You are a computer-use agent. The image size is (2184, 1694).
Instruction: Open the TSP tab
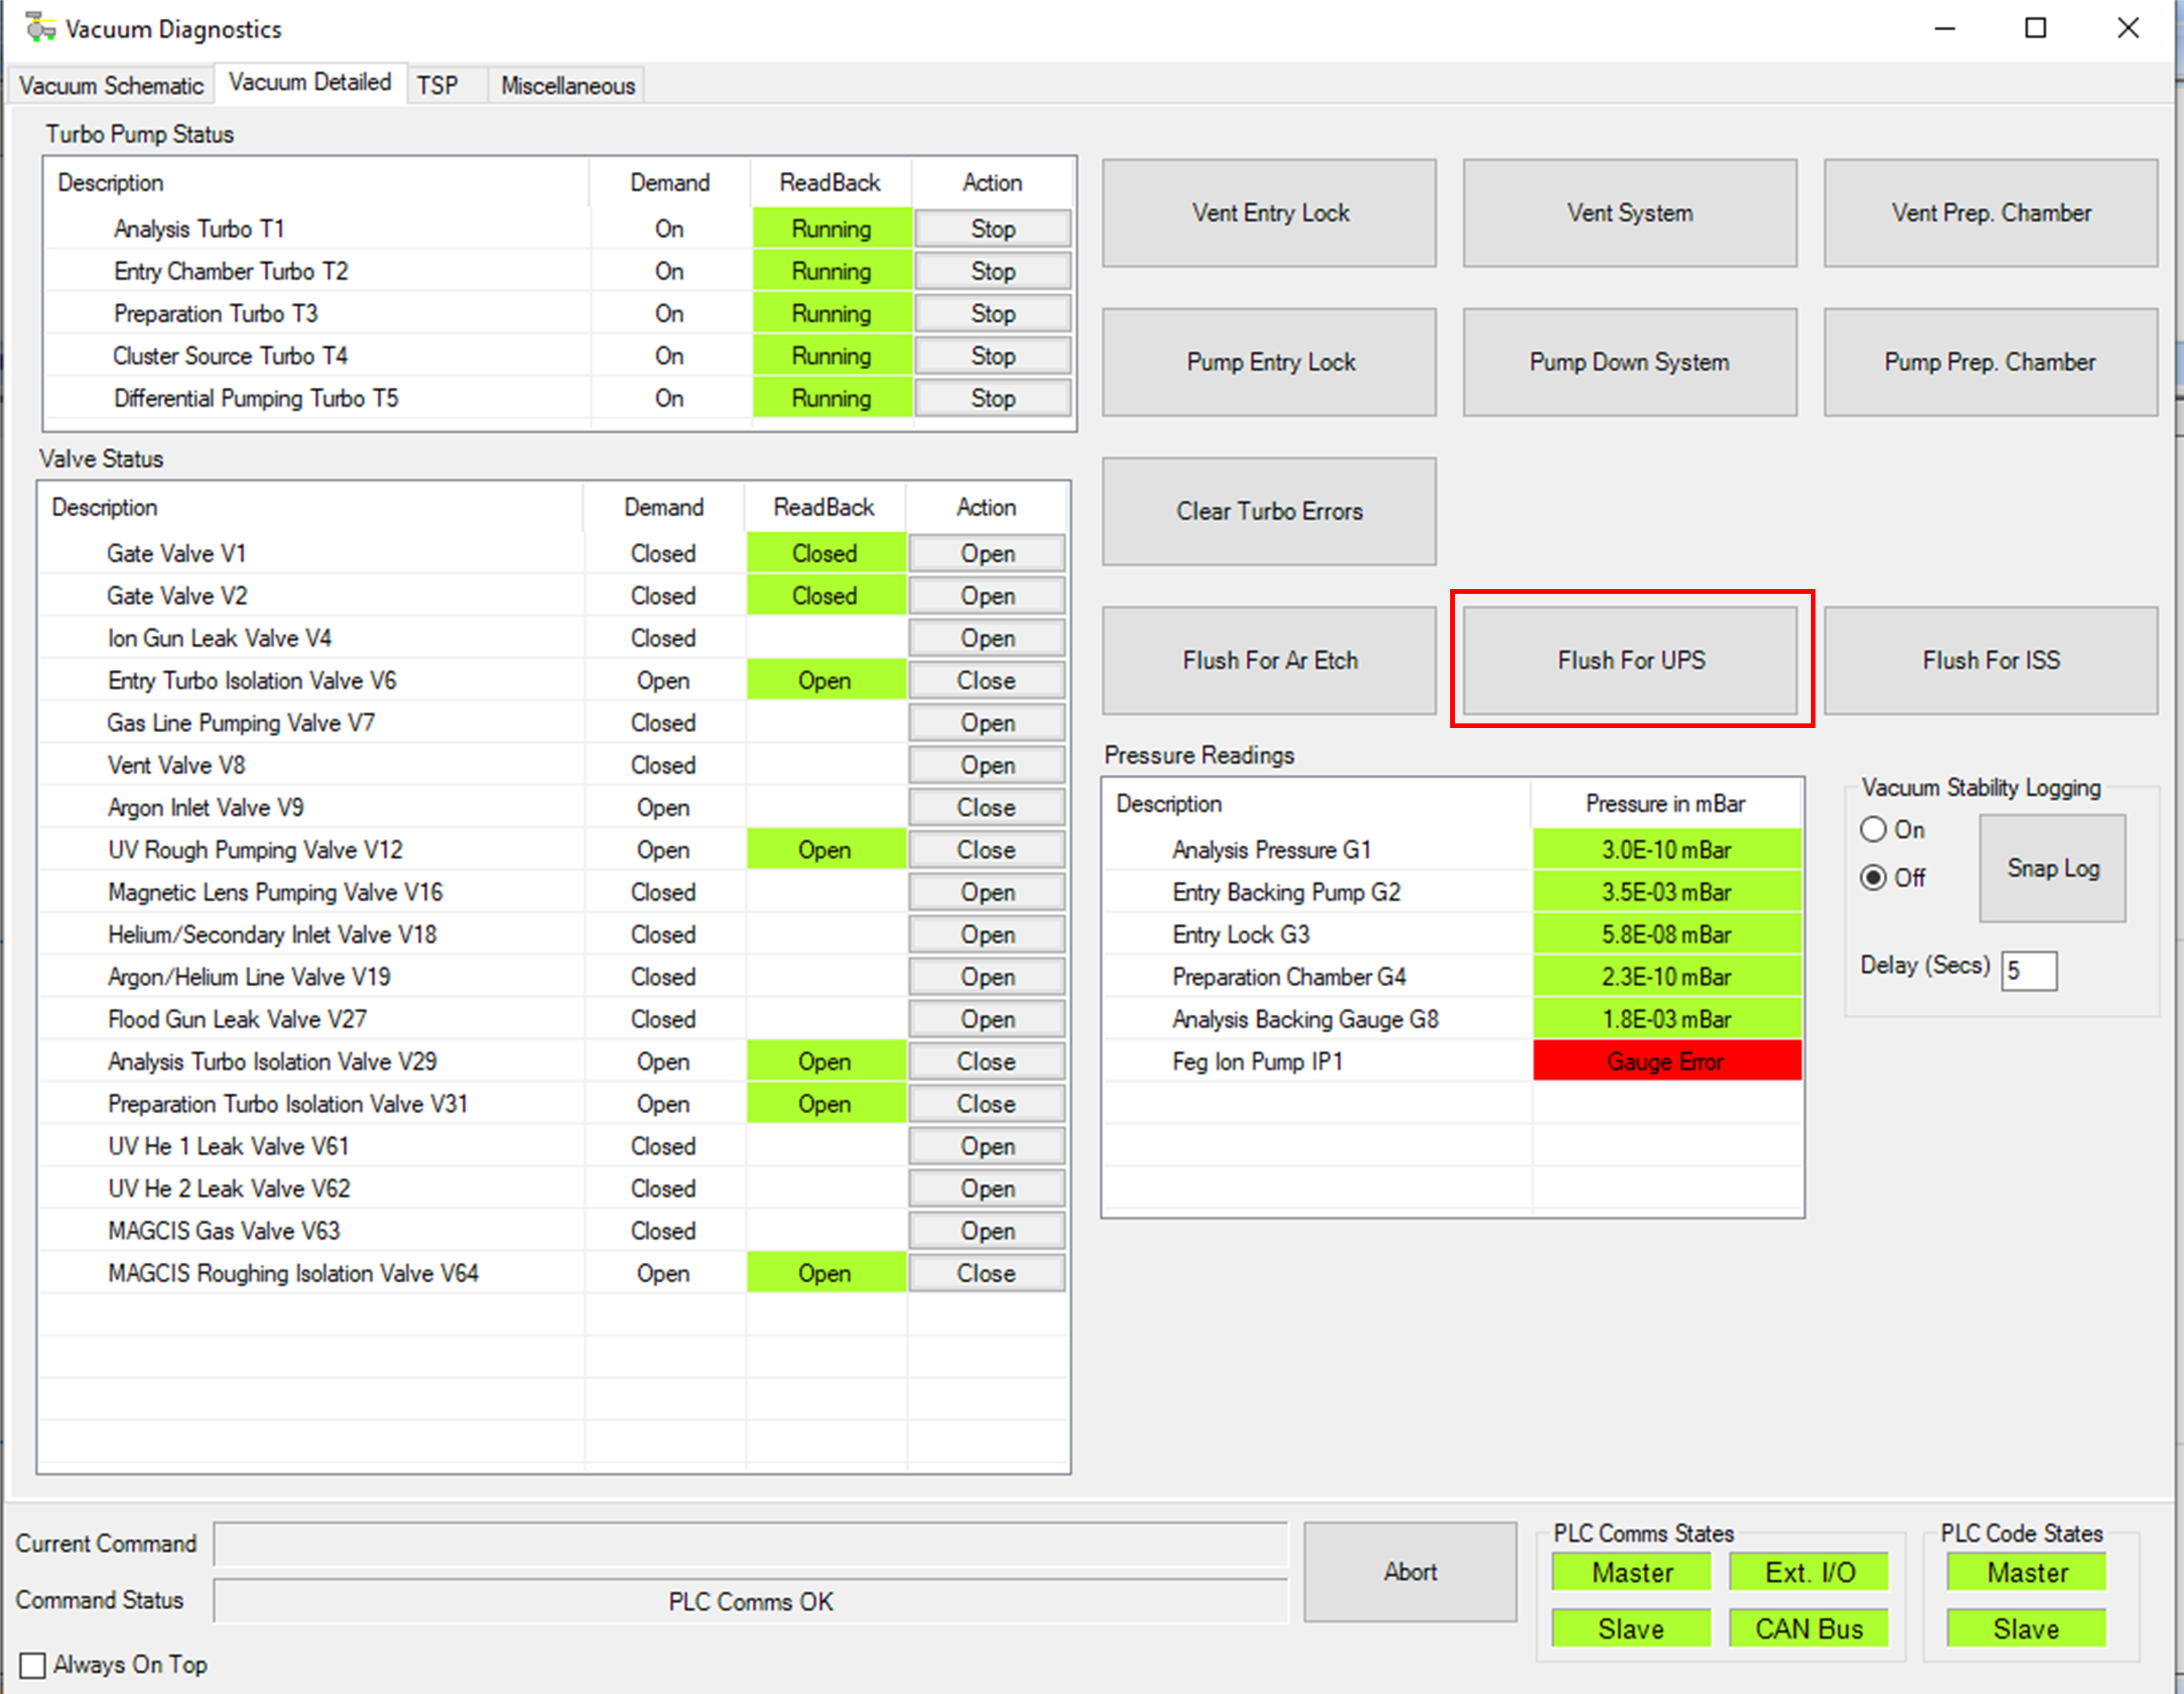pos(437,86)
